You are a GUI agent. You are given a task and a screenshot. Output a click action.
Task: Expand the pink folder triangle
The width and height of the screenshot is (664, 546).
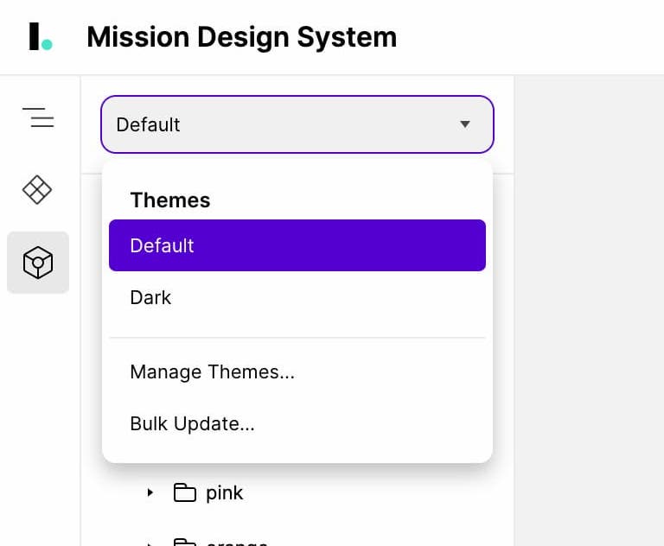pos(150,492)
